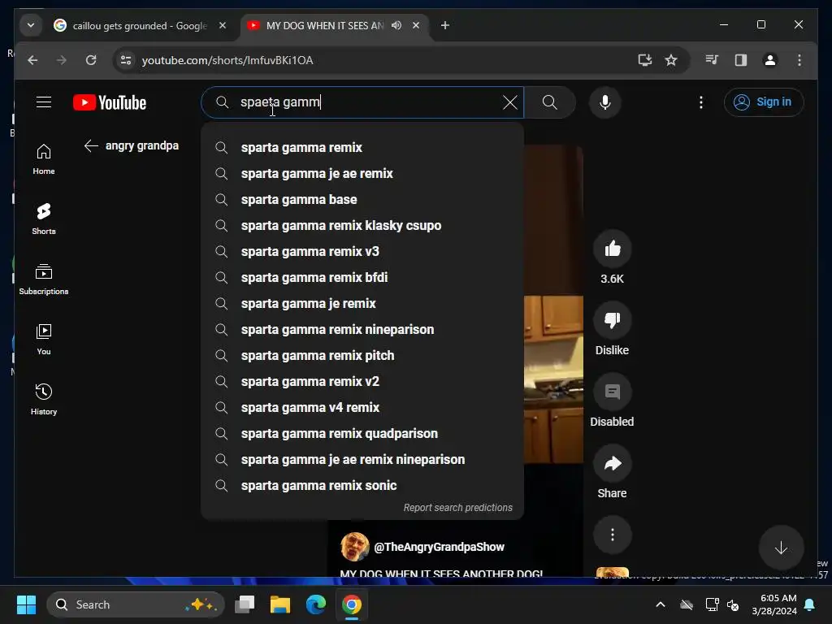The height and width of the screenshot is (624, 832).
Task: Click the Sign in button
Action: tap(764, 102)
